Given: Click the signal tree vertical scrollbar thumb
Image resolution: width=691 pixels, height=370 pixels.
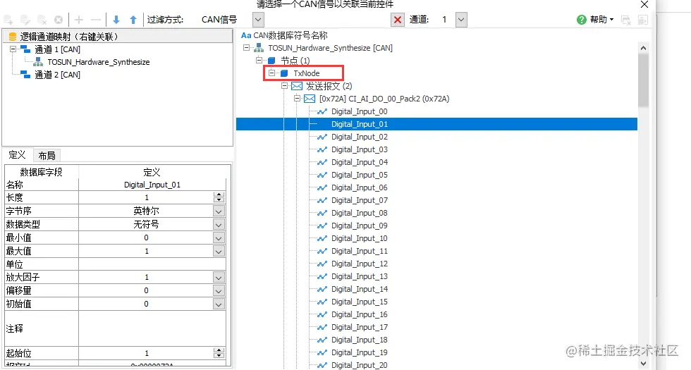Looking at the screenshot, I should pyautogui.click(x=643, y=80).
